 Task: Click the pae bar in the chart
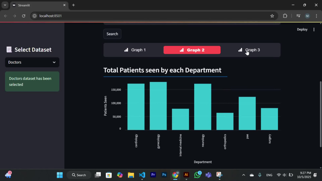point(247,113)
